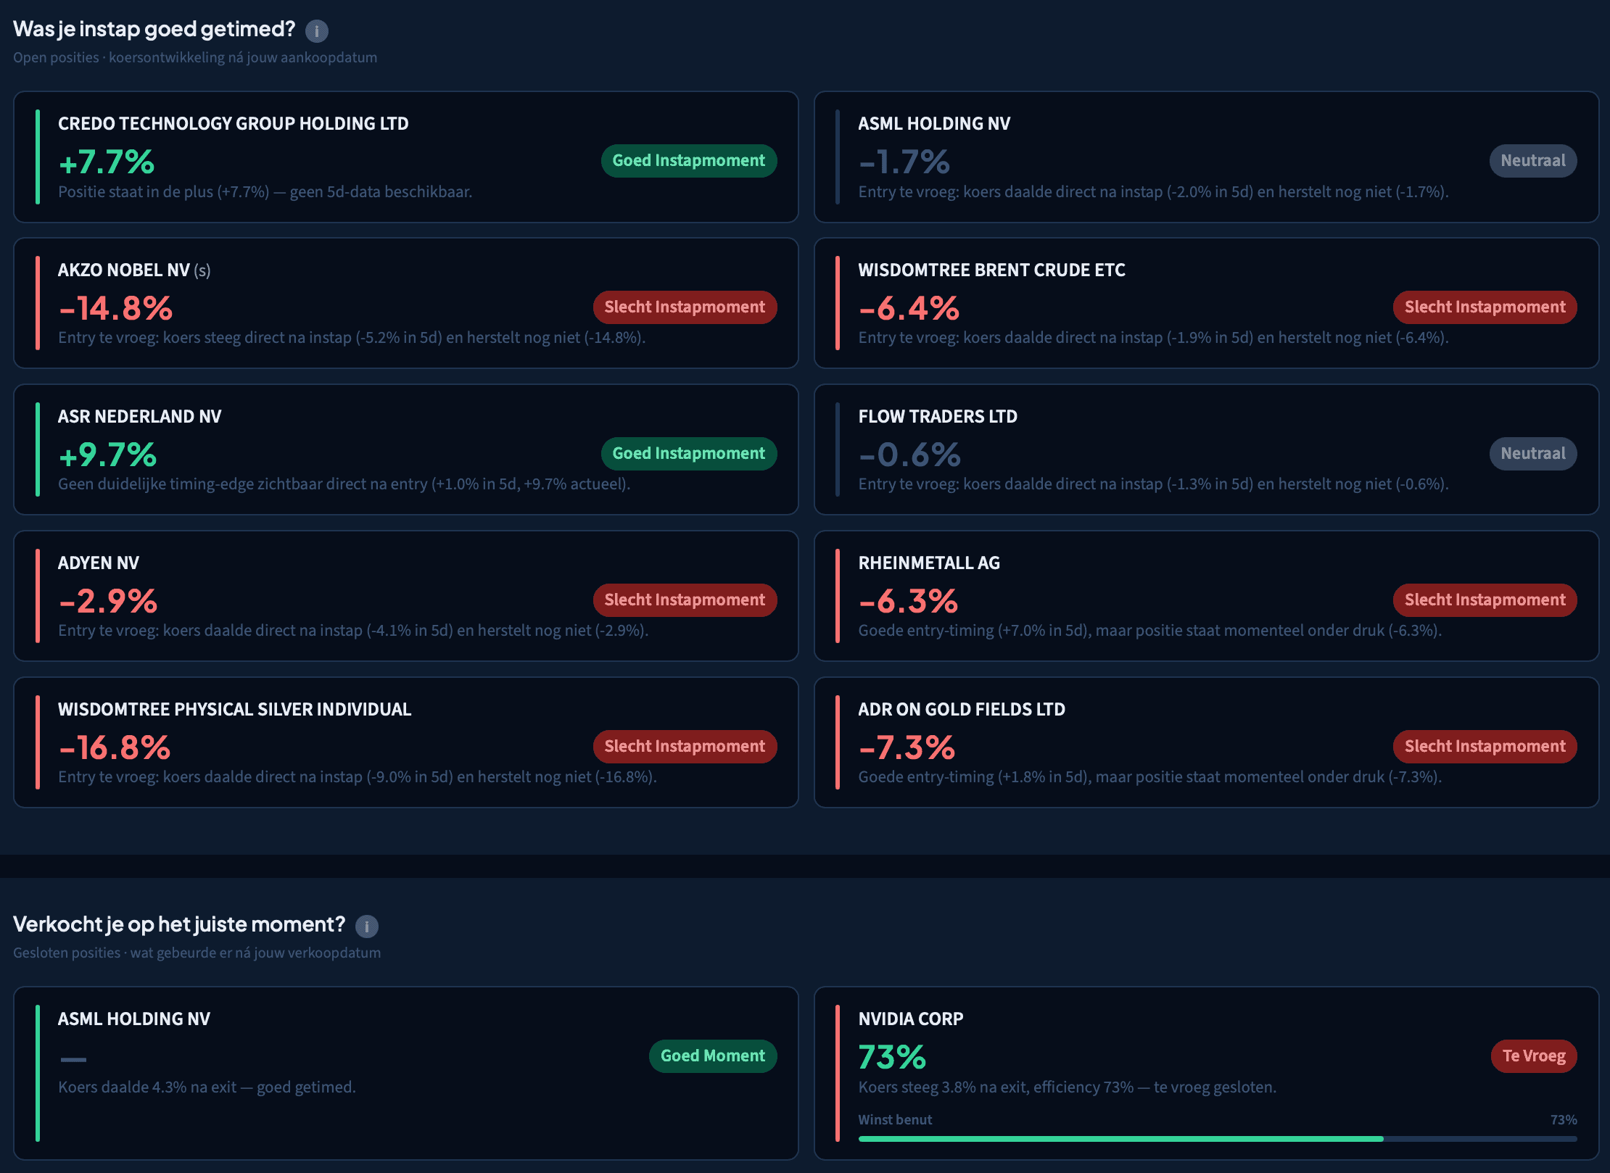This screenshot has width=1610, height=1173.
Task: Select the ASR NEDERLAND NV title
Action: click(x=140, y=417)
